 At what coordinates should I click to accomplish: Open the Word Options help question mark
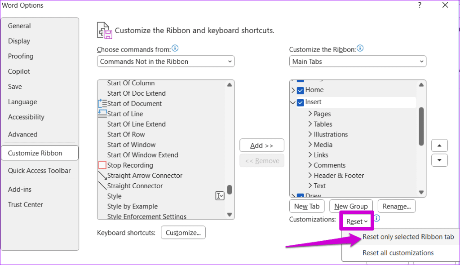click(x=420, y=5)
